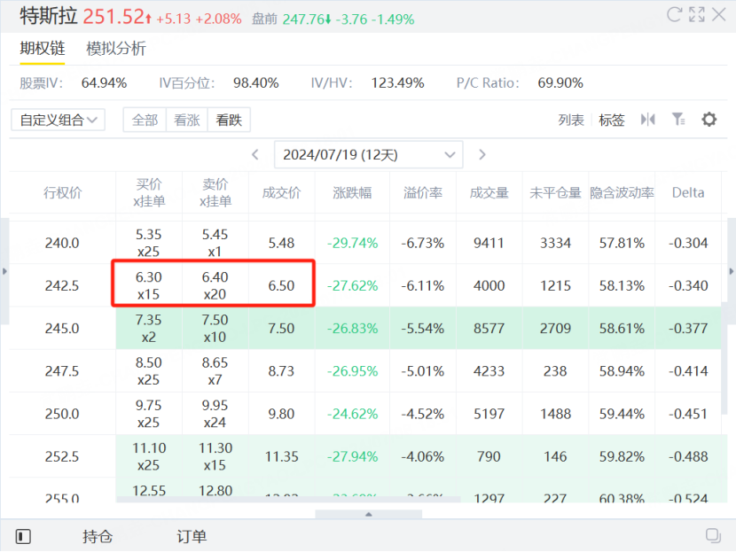Click 买价 x挂单 column header
The height and width of the screenshot is (552, 736).
[x=149, y=193]
